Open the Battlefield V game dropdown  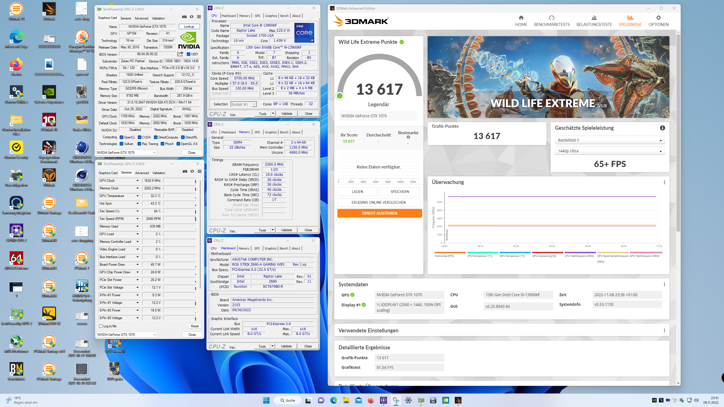coord(610,140)
